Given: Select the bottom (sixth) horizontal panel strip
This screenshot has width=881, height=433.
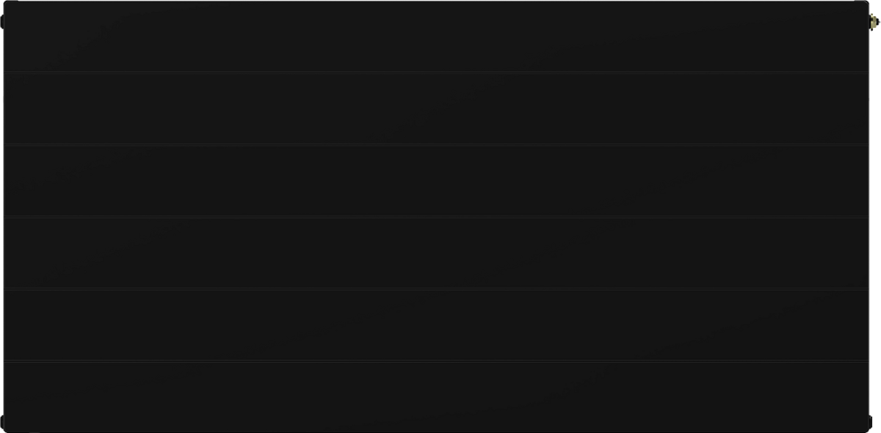Looking at the screenshot, I should pyautogui.click(x=440, y=396).
